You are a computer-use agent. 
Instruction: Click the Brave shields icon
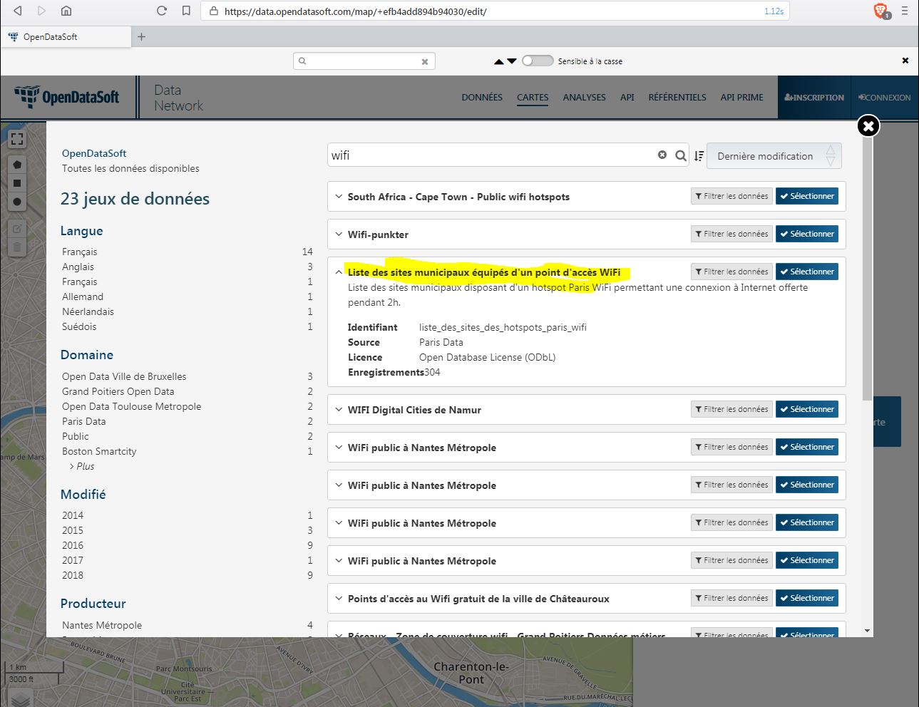[x=881, y=11]
